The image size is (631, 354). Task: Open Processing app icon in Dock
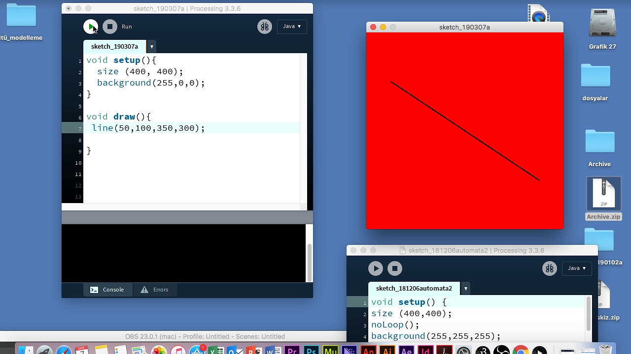click(483, 350)
